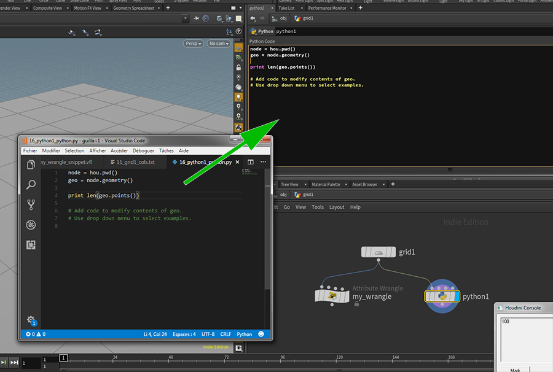Toggle the viewport lock icon
The height and width of the screenshot is (372, 553).
coord(238,67)
